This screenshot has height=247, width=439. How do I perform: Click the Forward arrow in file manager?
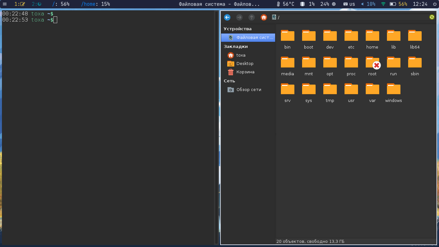click(x=239, y=17)
